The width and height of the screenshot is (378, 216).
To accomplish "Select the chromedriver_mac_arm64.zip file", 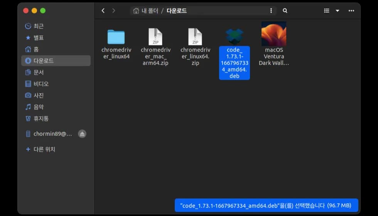I will (155, 37).
